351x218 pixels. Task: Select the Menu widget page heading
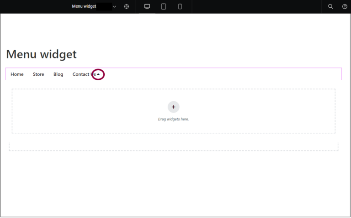pyautogui.click(x=41, y=54)
